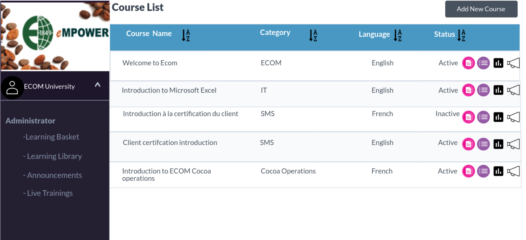Viewport: 526px width, 240px height.
Task: Open Learning Library in sidebar
Action: tap(52, 156)
